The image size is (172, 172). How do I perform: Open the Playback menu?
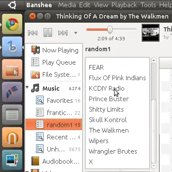coord(124,5)
